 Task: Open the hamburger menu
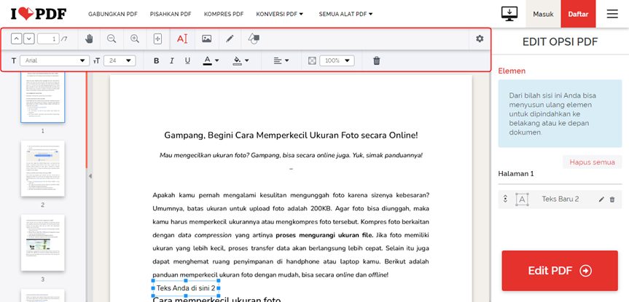coord(612,14)
